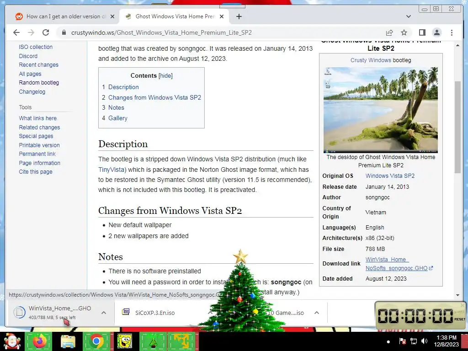Viewport: 468px width, 351px height.
Task: Open All pages sidebar link
Action: pyautogui.click(x=30, y=74)
